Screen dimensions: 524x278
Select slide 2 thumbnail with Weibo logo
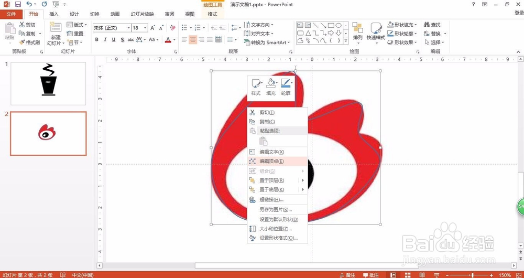[x=48, y=133]
